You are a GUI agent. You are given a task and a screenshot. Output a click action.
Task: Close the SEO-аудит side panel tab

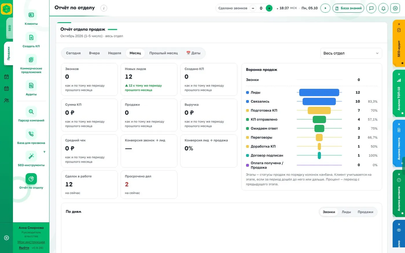[399, 24]
